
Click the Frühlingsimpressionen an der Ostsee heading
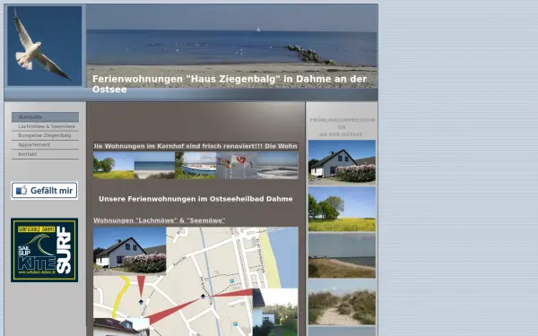342,127
